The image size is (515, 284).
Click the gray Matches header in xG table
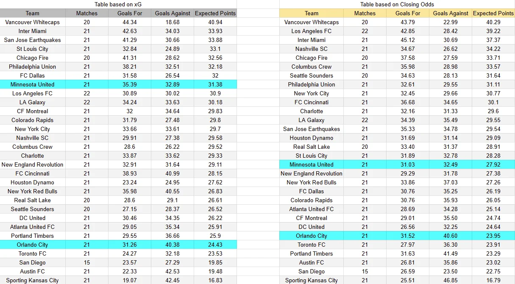point(87,13)
